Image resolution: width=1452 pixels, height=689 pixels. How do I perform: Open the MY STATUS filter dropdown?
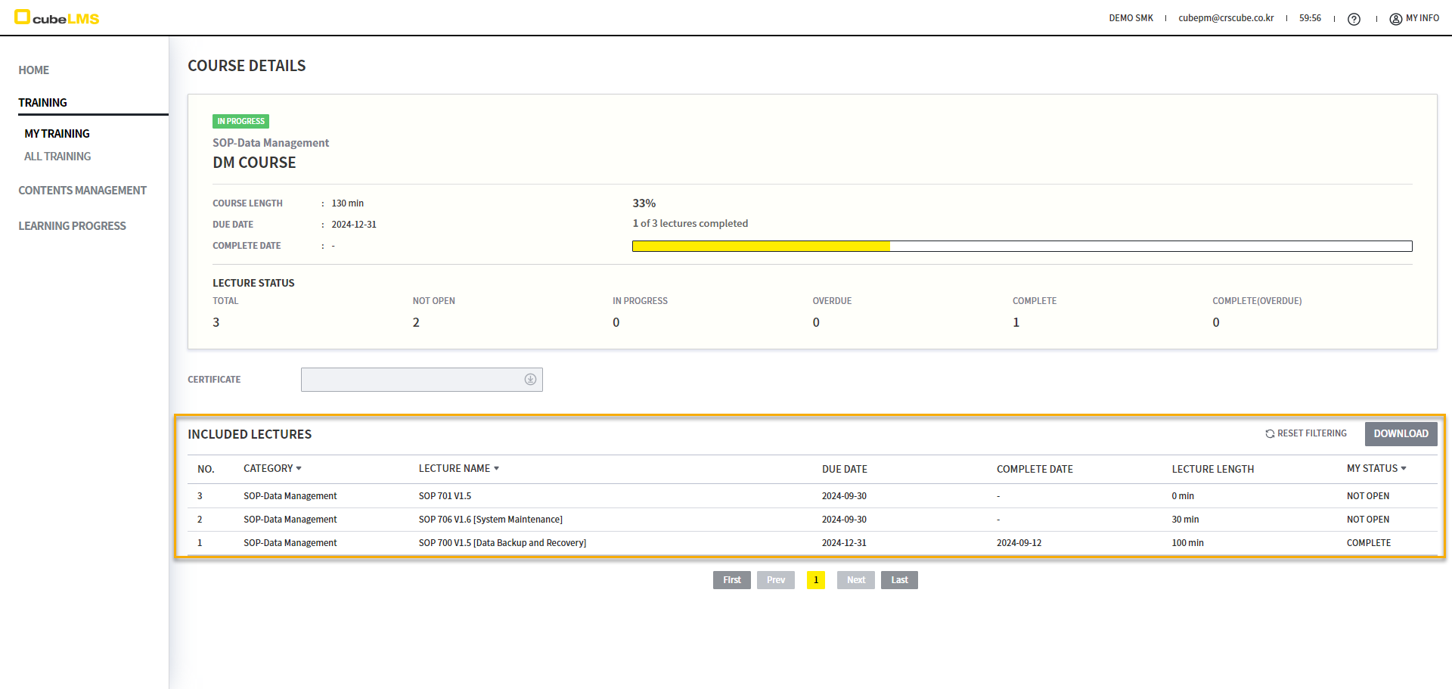tap(1404, 469)
